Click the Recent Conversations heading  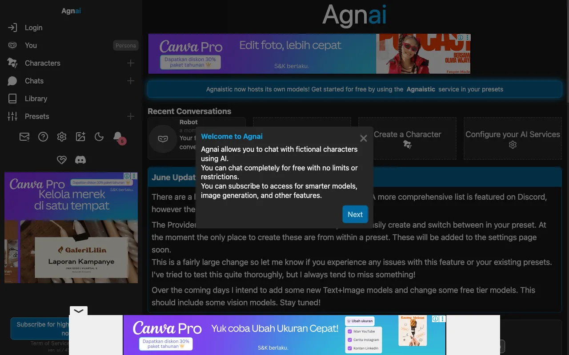click(189, 111)
